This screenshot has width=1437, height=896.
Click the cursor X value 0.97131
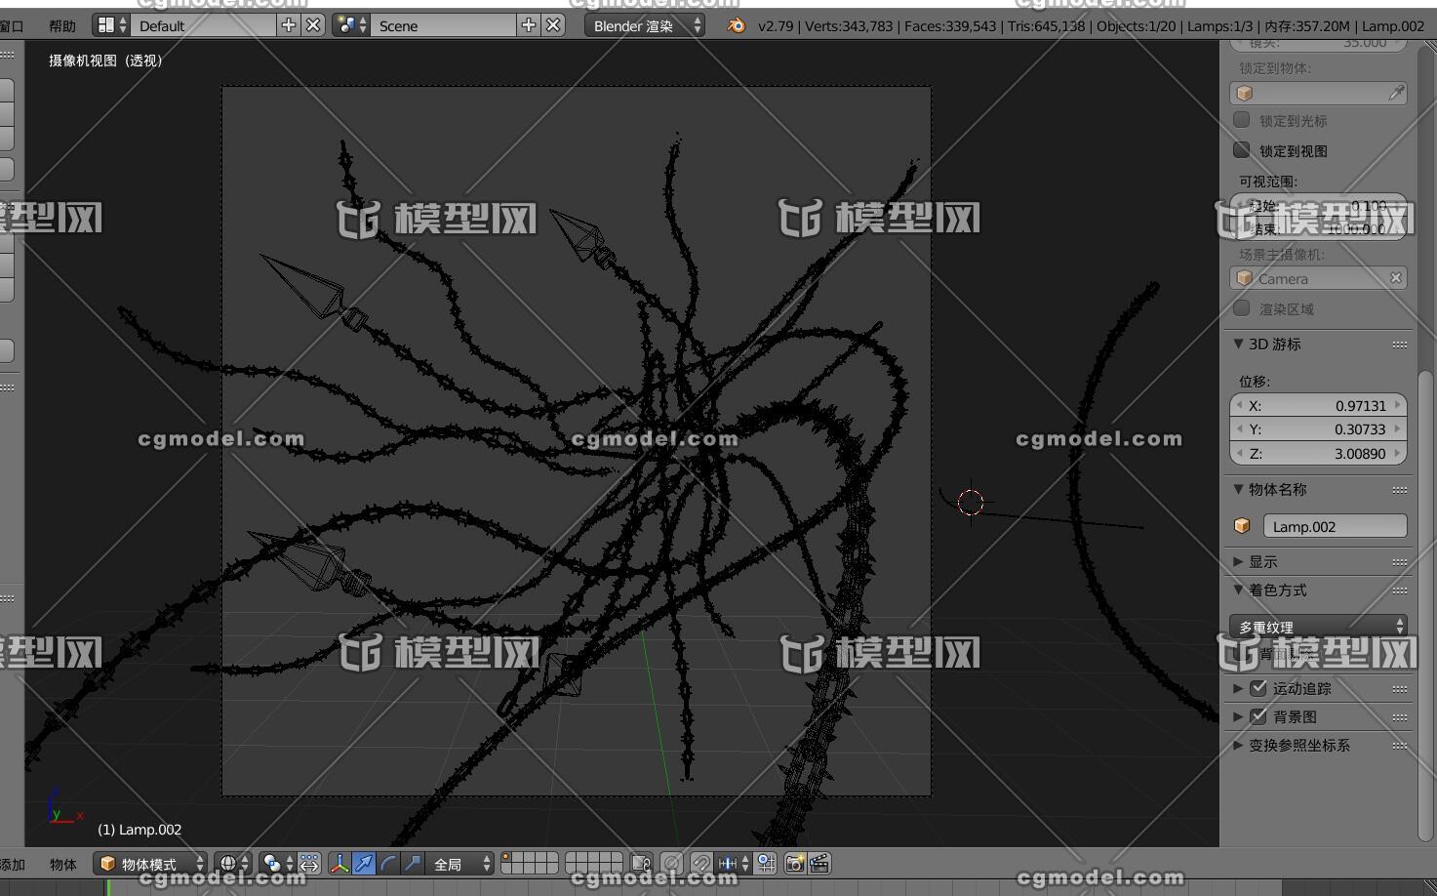coord(1318,405)
